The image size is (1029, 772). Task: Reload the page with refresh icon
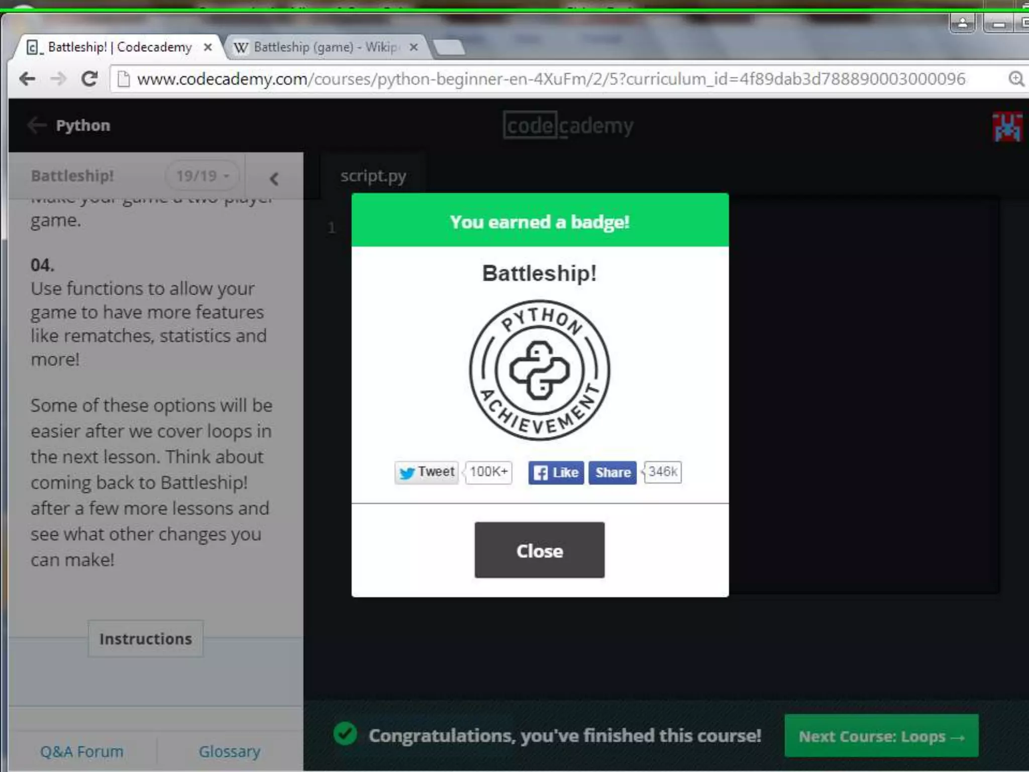click(89, 79)
